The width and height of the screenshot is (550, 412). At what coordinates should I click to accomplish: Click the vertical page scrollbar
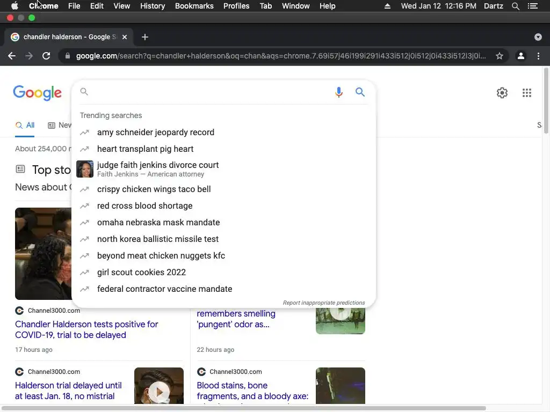point(546,101)
